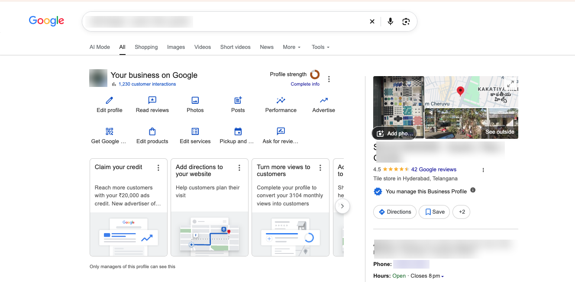Click the Directions button
575x282 pixels.
click(x=395, y=212)
